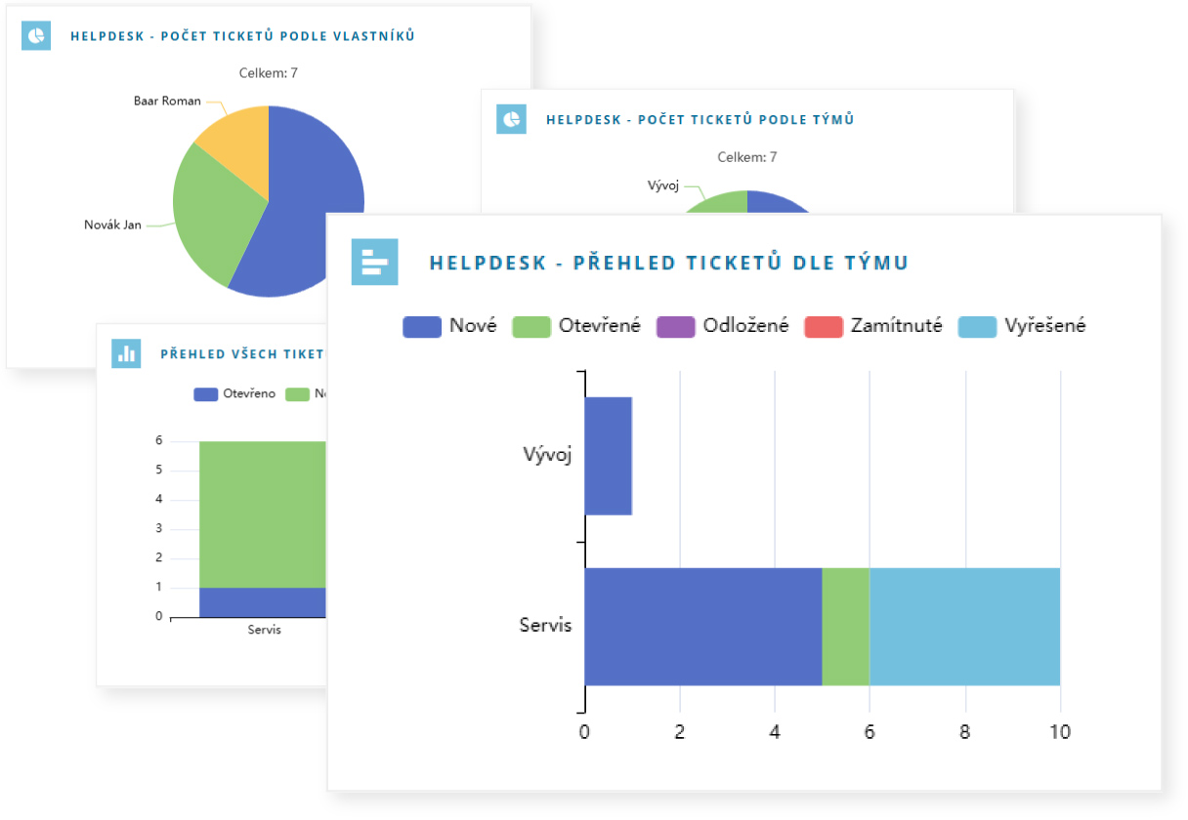Viewport: 1188px width, 820px height.
Task: Click the blue Nové bar for Vývoj
Action: pyautogui.click(x=608, y=456)
